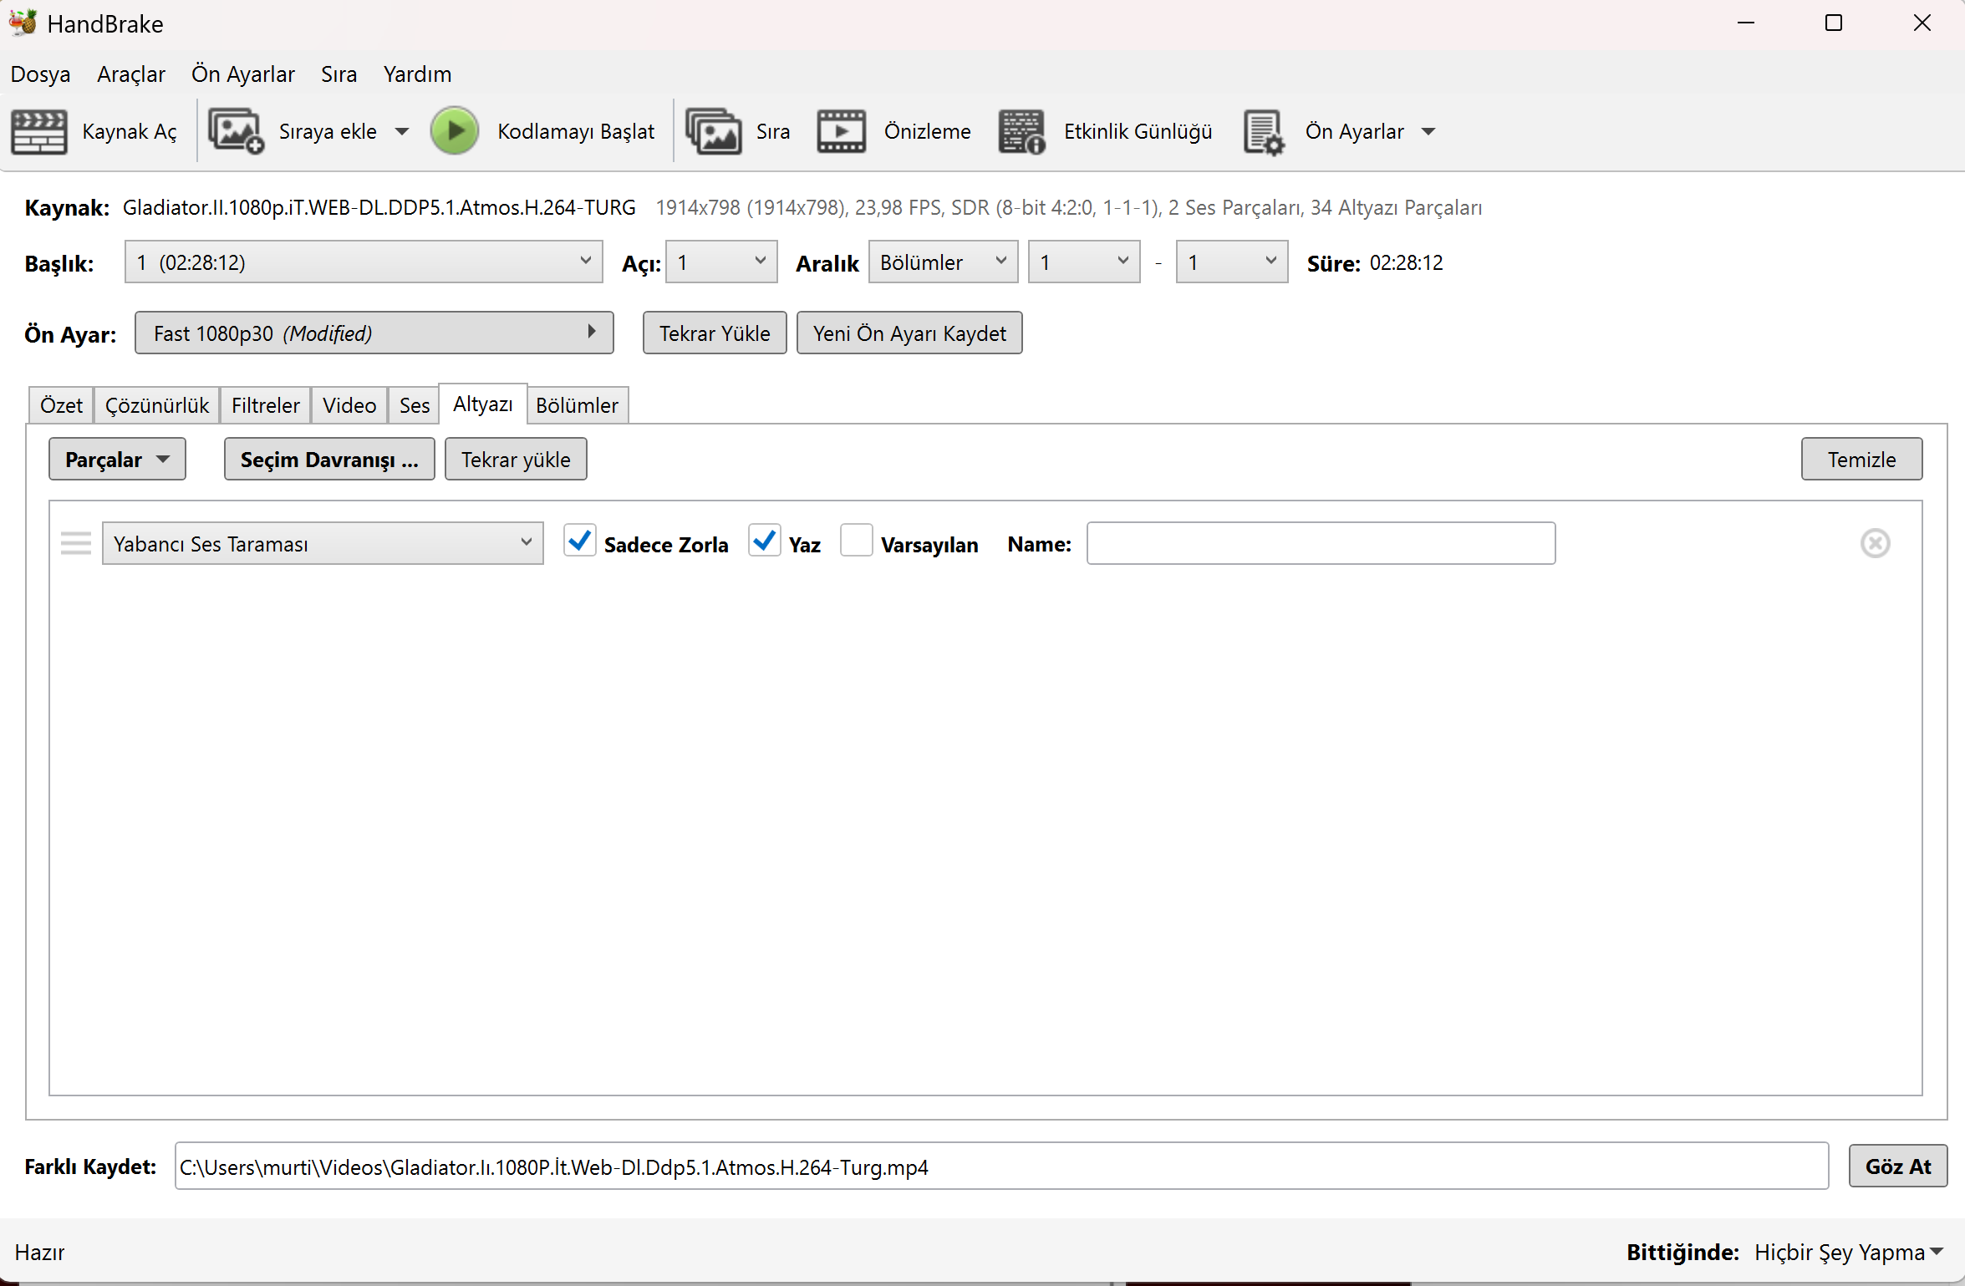Uncheck the Yaz burn-in checkbox
This screenshot has width=1965, height=1286.
764,541
